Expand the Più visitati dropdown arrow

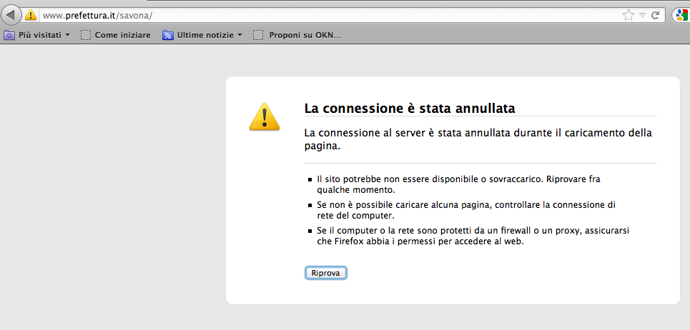point(67,35)
